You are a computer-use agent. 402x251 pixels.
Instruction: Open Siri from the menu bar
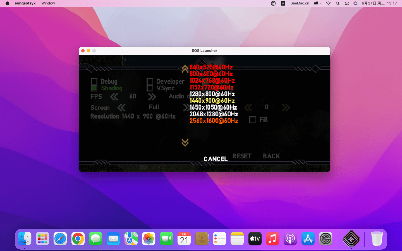tap(355, 3)
